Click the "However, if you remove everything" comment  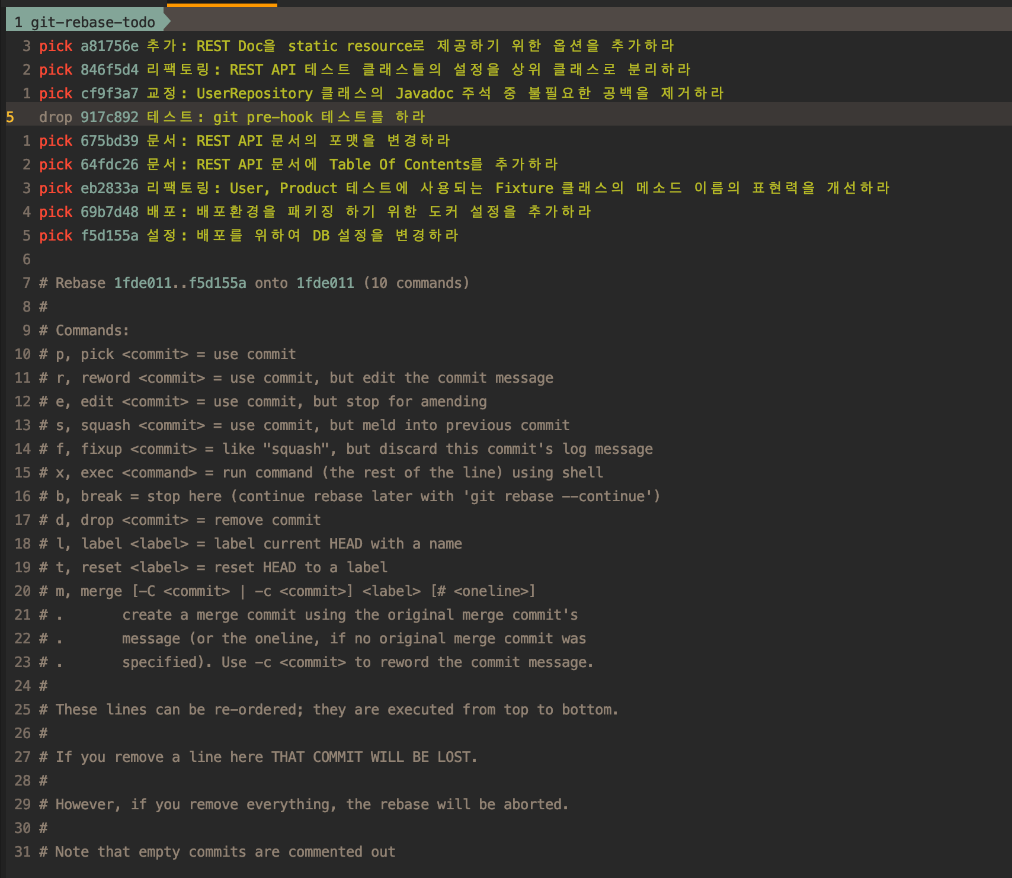(x=304, y=804)
